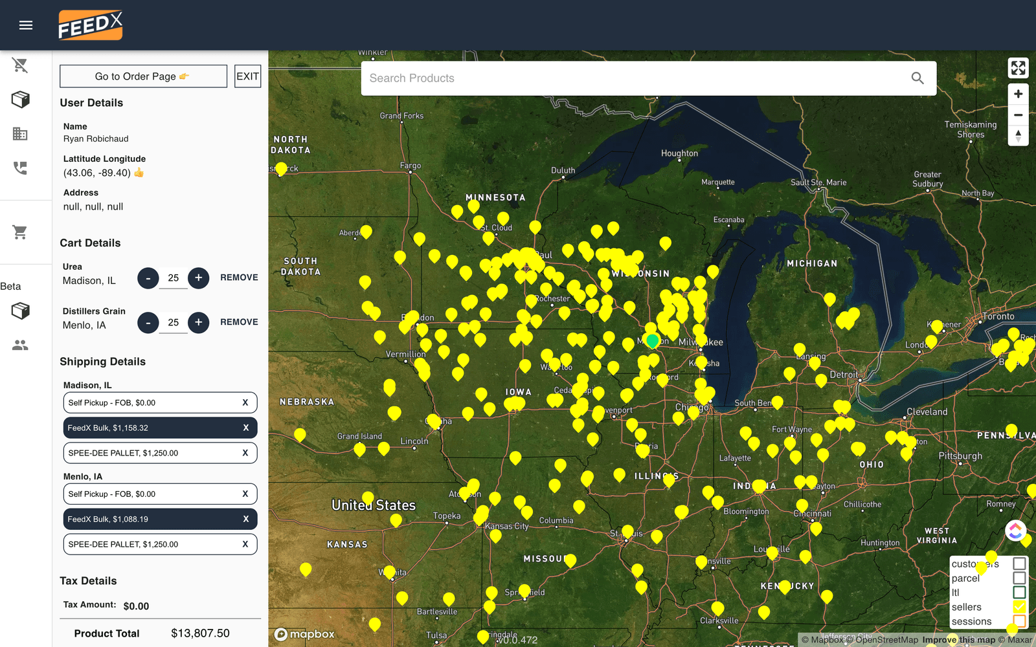Open the incoming call icon in sidebar
Image resolution: width=1036 pixels, height=647 pixels.
pos(20,168)
